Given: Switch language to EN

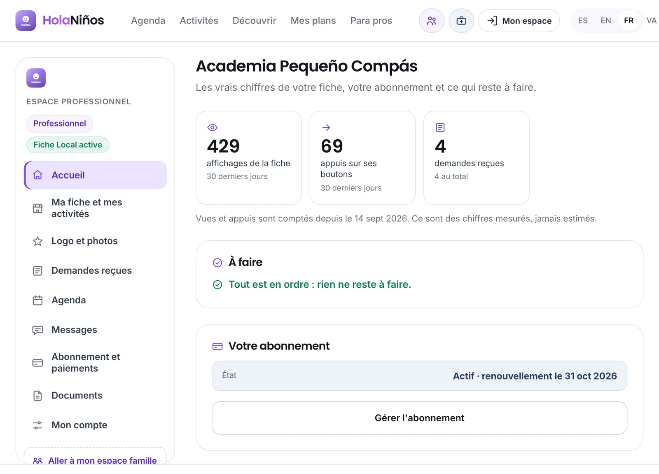Looking at the screenshot, I should 606,21.
